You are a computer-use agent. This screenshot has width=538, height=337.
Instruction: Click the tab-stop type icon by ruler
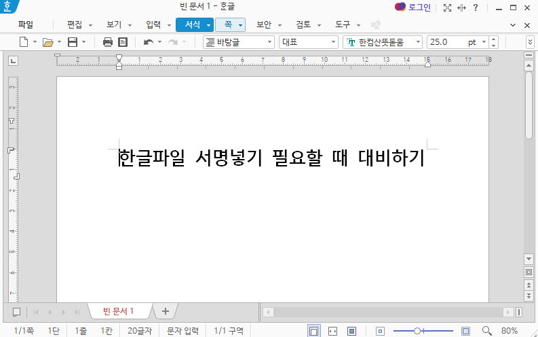pyautogui.click(x=13, y=61)
